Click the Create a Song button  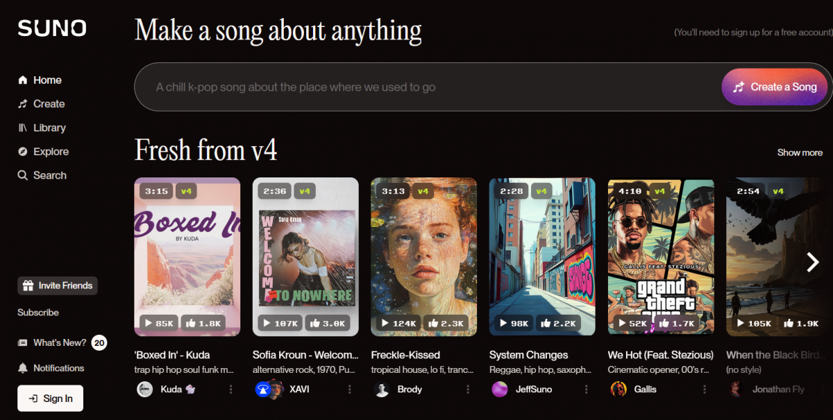click(x=775, y=87)
